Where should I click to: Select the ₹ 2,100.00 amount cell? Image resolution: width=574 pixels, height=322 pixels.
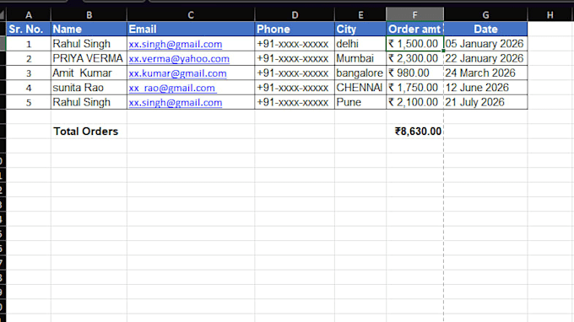click(414, 102)
